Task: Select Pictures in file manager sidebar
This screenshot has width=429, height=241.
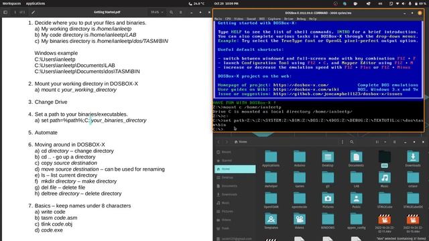Action: [235, 212]
